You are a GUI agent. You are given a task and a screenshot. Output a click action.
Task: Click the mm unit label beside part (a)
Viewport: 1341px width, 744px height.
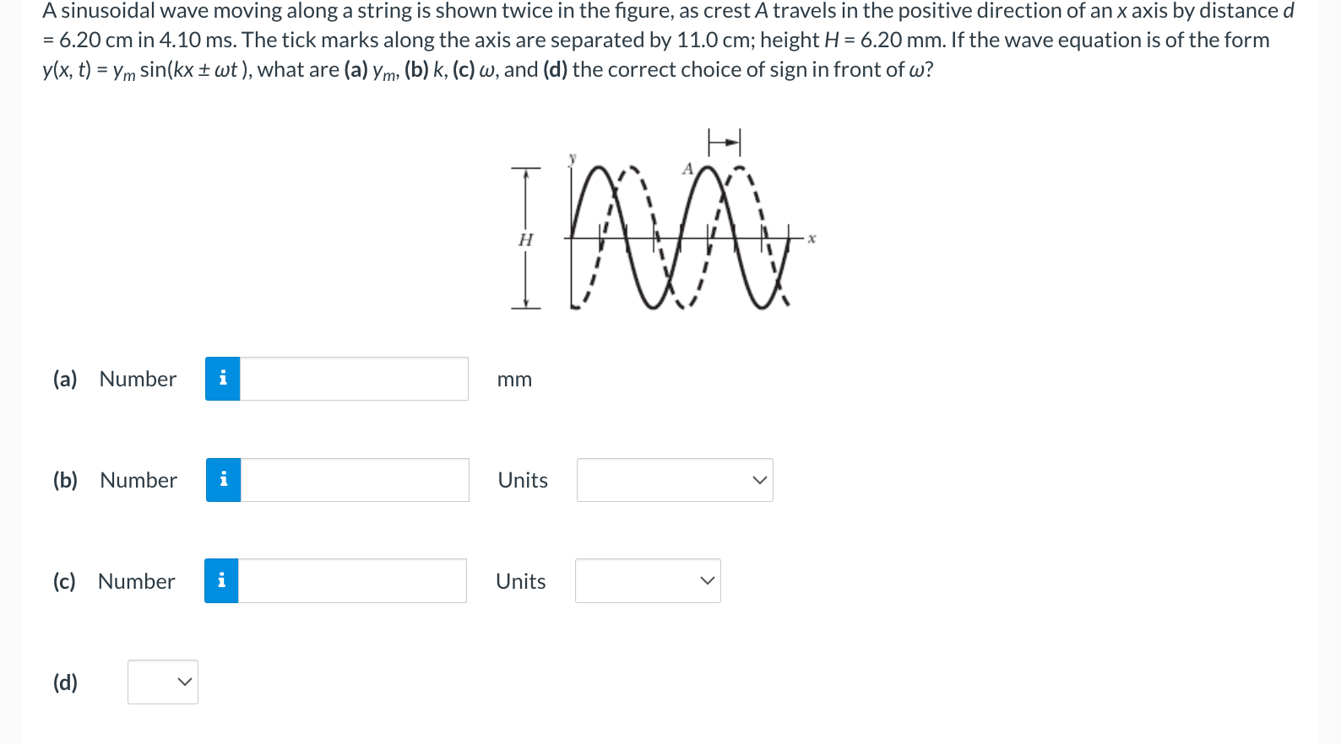(x=513, y=380)
